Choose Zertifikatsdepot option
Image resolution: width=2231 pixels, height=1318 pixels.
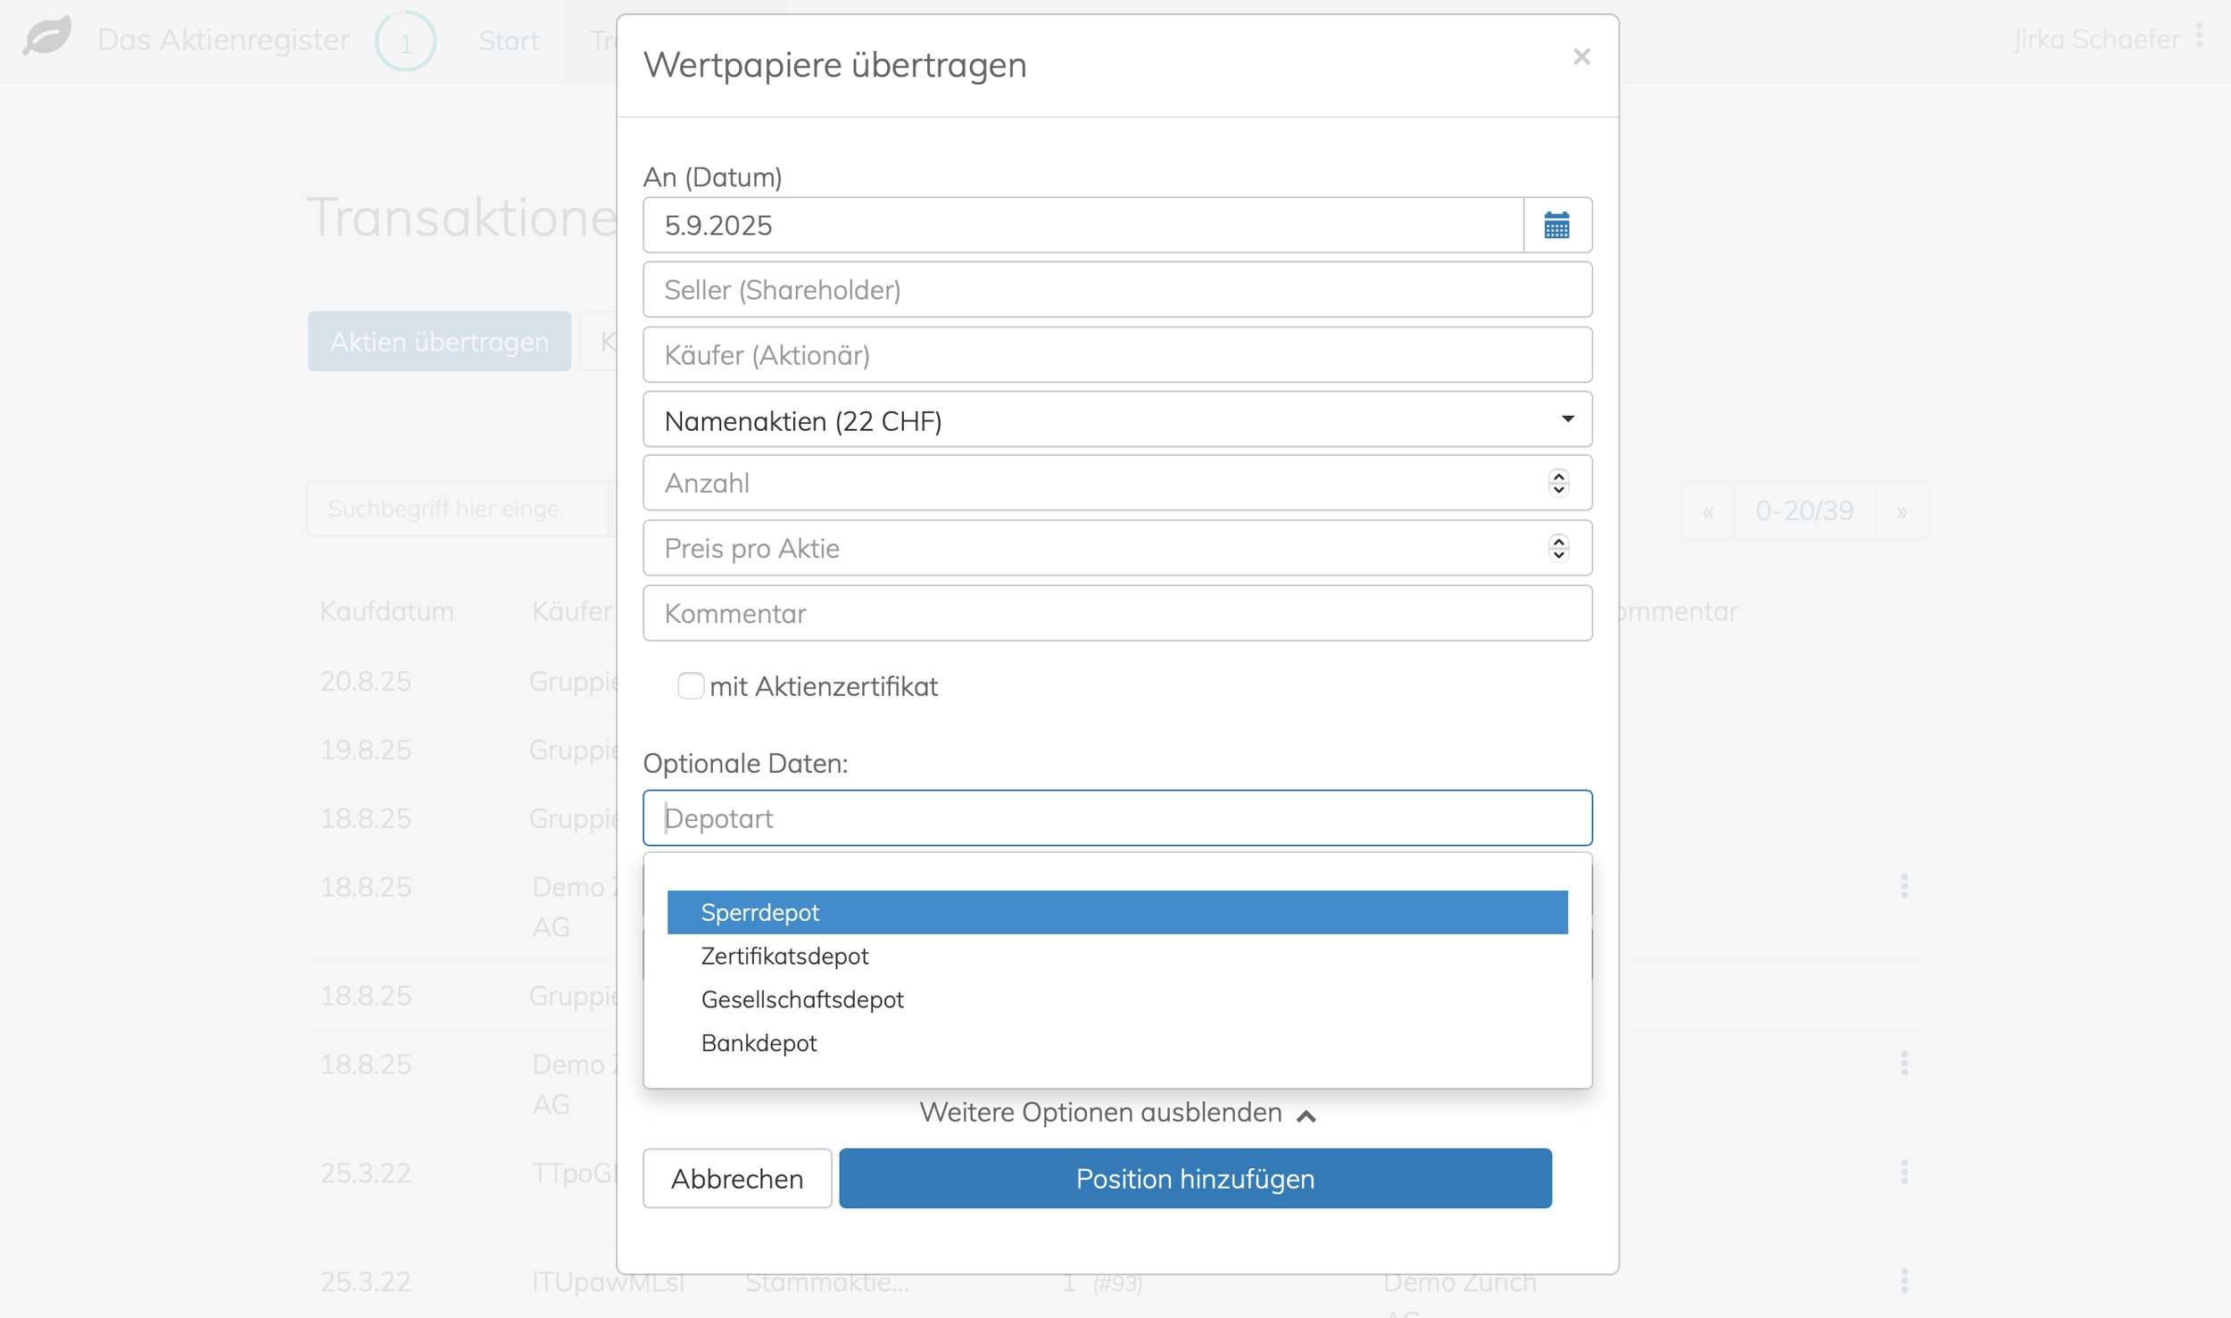784,956
